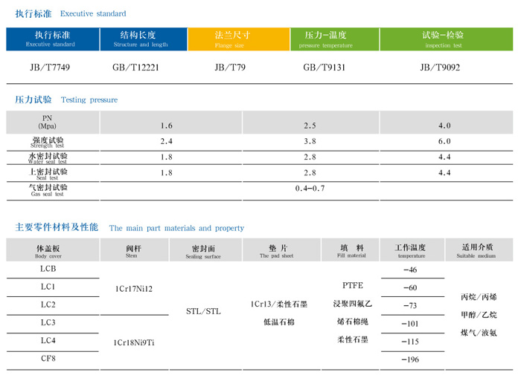Viewport: 521px width, 375px height.
Task: Click the Strength test row label
Action: [47, 142]
